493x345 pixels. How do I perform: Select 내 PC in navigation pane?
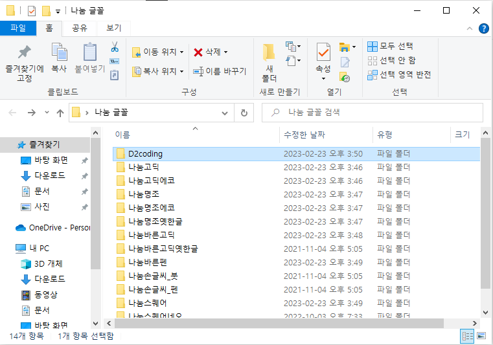[32, 248]
